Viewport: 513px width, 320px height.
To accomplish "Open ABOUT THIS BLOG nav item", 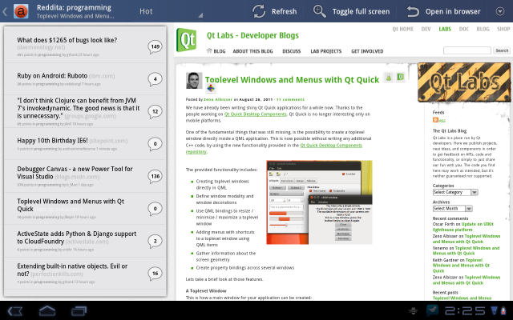I will [x=252, y=51].
